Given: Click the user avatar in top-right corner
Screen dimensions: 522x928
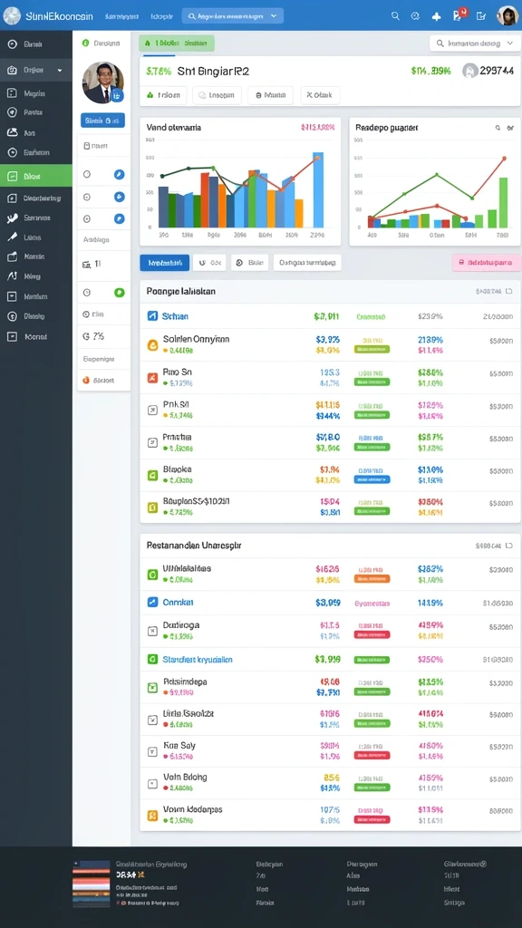Looking at the screenshot, I should coord(507,16).
